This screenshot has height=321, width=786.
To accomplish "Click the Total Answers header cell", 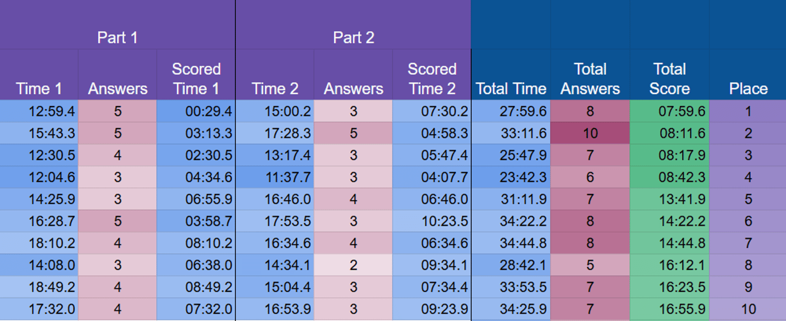I will 590,79.
